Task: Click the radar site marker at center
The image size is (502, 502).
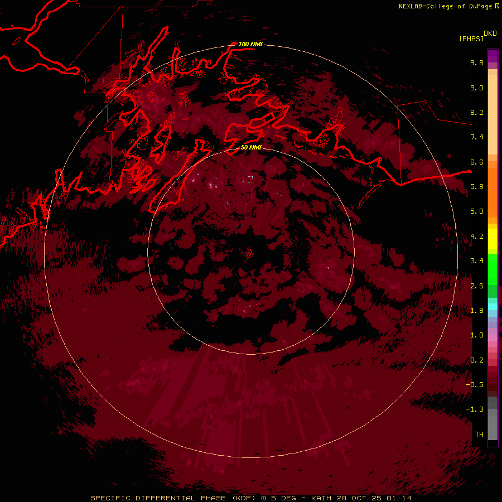Action: click(x=249, y=253)
